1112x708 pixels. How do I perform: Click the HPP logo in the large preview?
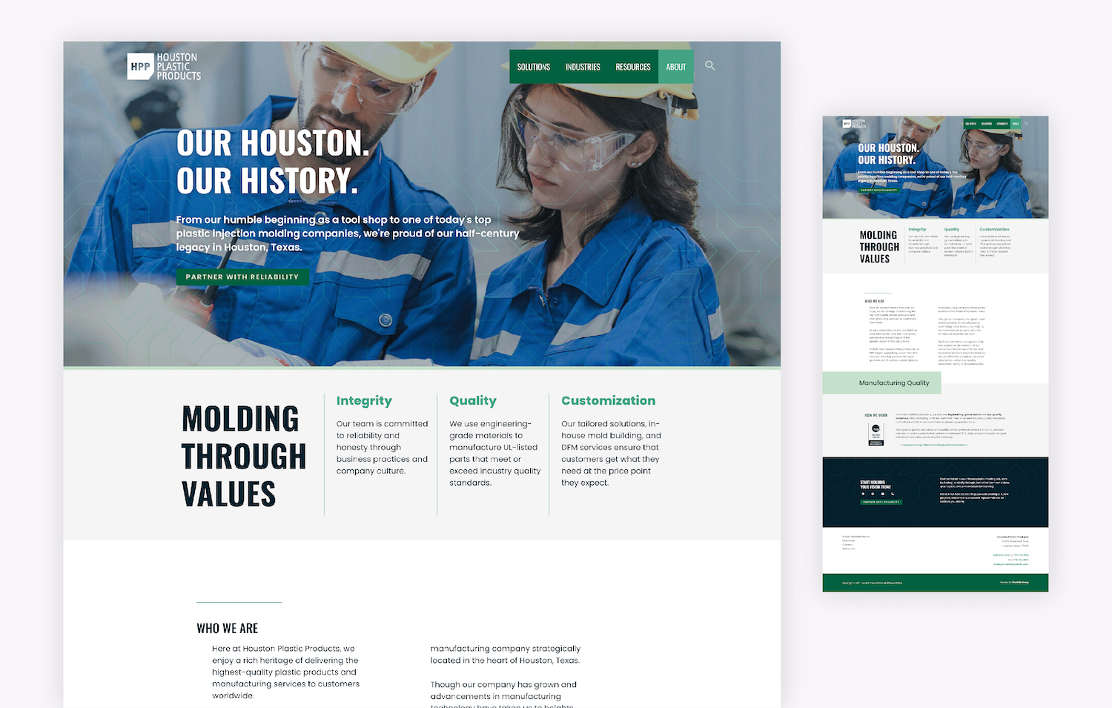(x=164, y=66)
